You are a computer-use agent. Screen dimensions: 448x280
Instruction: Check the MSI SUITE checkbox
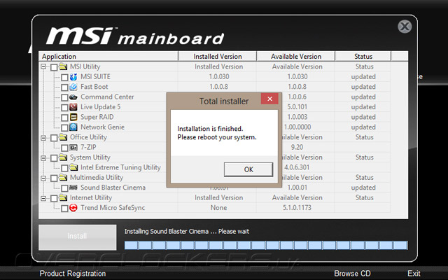click(64, 78)
